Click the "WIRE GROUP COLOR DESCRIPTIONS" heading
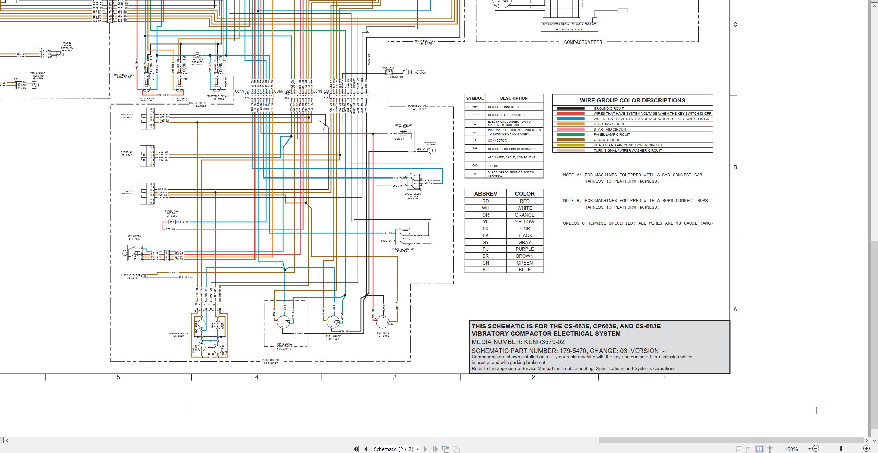The image size is (878, 453). click(x=632, y=100)
